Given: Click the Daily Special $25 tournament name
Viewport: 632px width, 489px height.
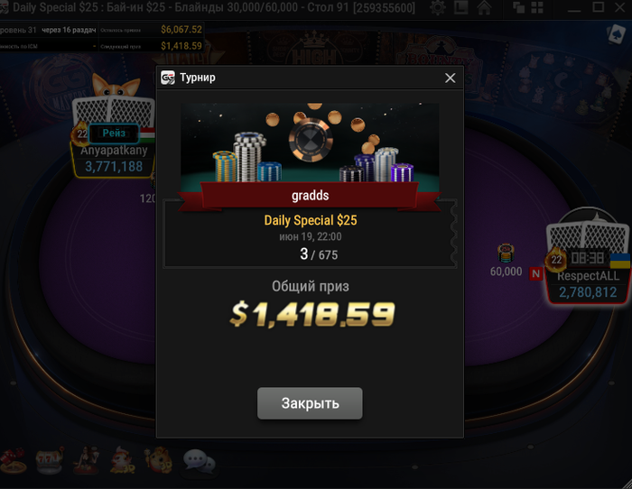Looking at the screenshot, I should point(311,220).
